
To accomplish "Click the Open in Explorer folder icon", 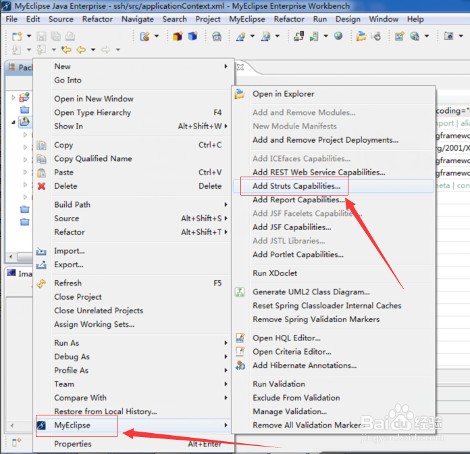I will (x=240, y=94).
